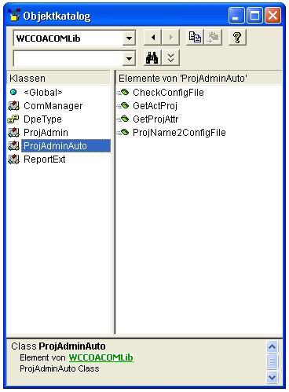
Task: Select the ProjAdmin class
Action: click(x=46, y=133)
